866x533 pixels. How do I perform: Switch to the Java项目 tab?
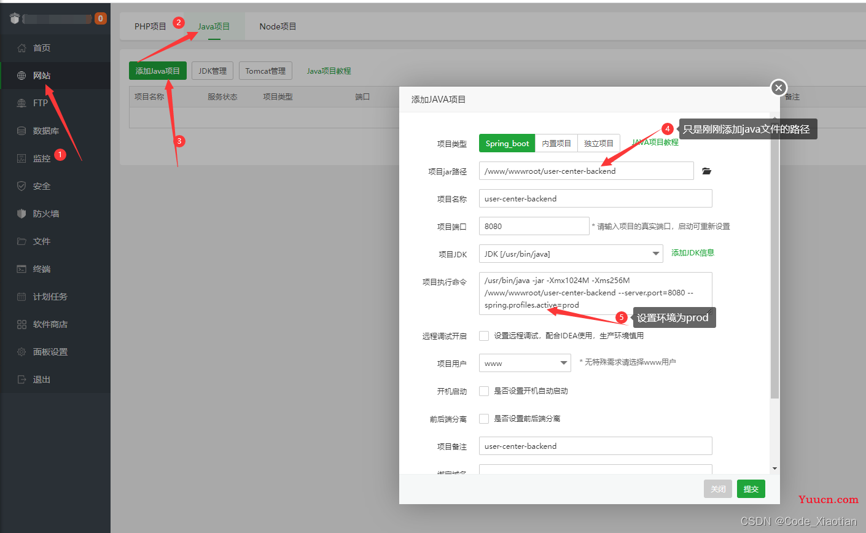[x=214, y=26]
